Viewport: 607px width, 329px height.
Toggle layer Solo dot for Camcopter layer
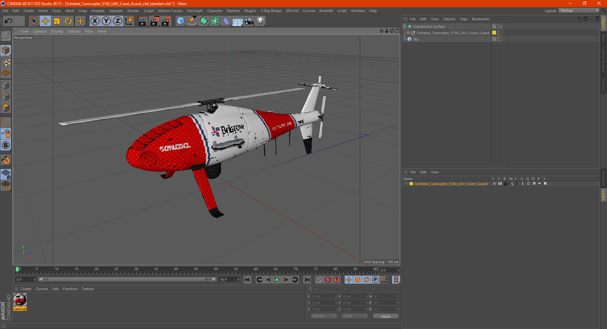[x=494, y=183]
